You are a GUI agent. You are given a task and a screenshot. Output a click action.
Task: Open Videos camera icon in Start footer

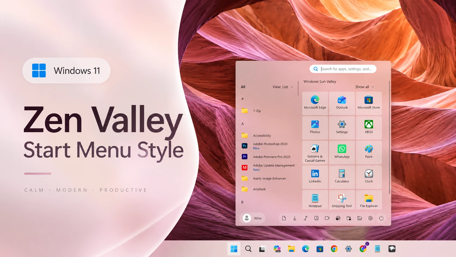pos(327,218)
